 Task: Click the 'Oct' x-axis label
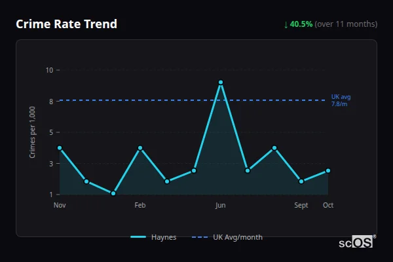(x=328, y=205)
